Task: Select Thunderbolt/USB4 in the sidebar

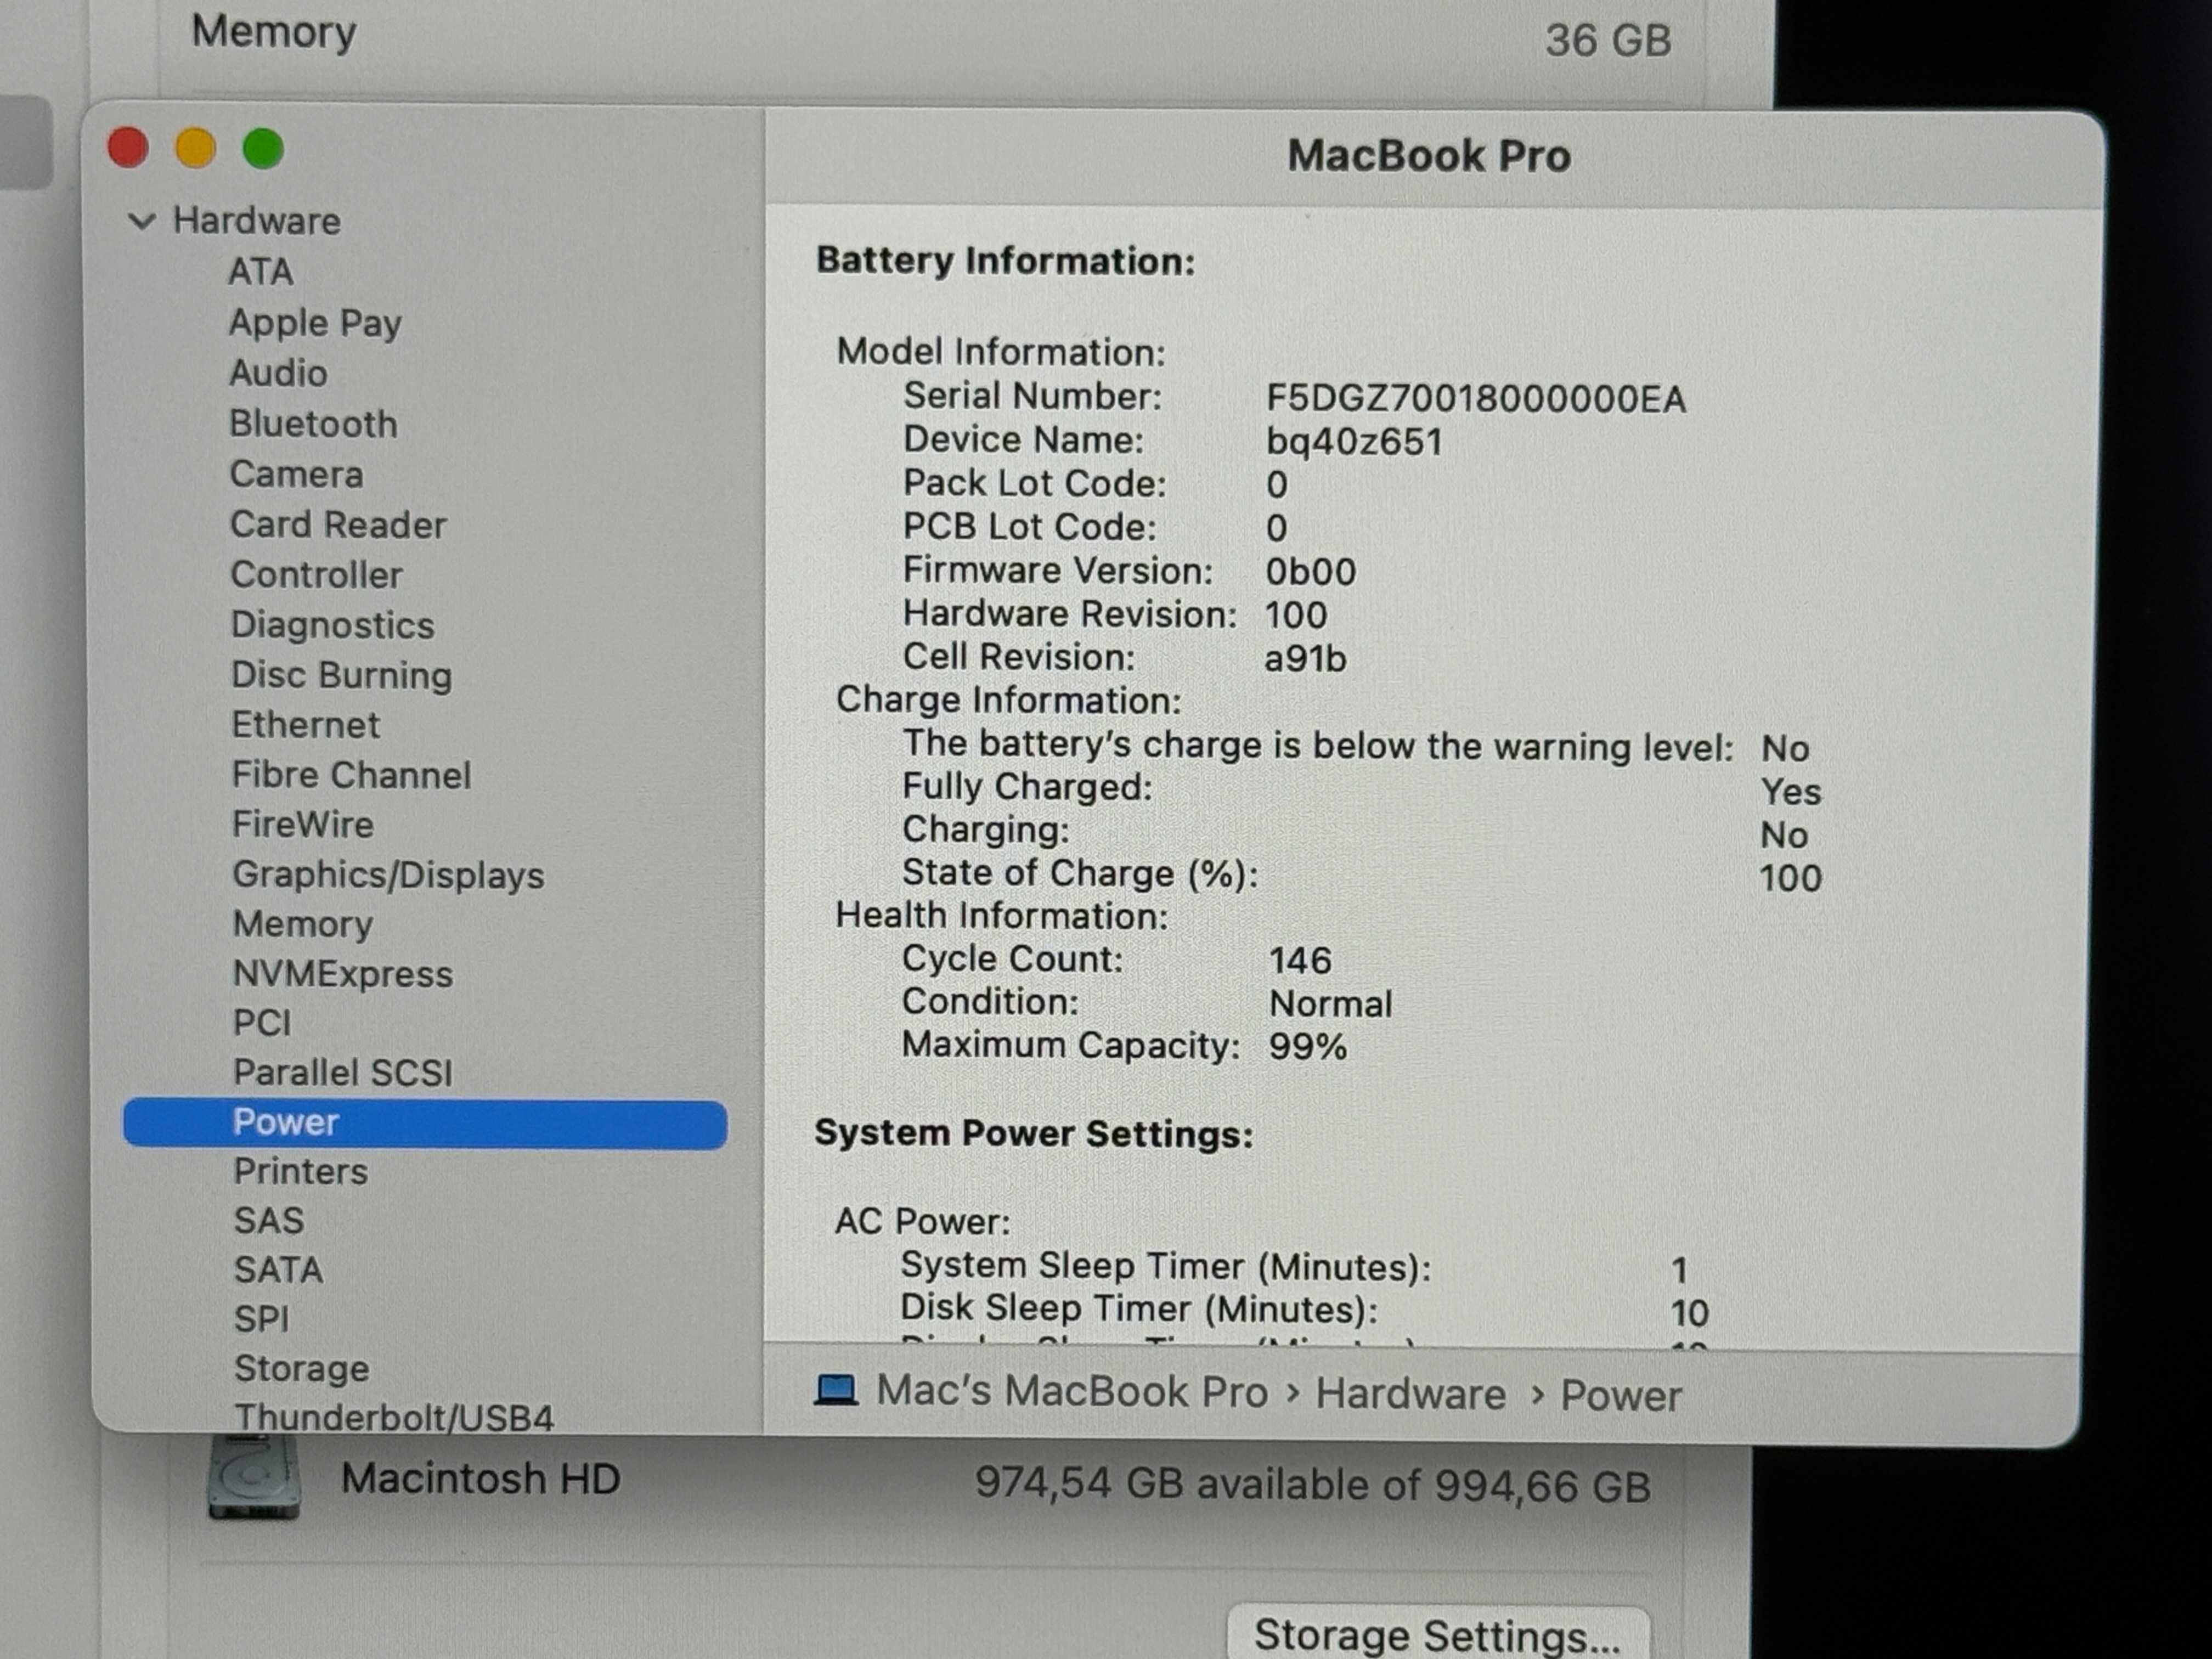Action: (x=393, y=1418)
